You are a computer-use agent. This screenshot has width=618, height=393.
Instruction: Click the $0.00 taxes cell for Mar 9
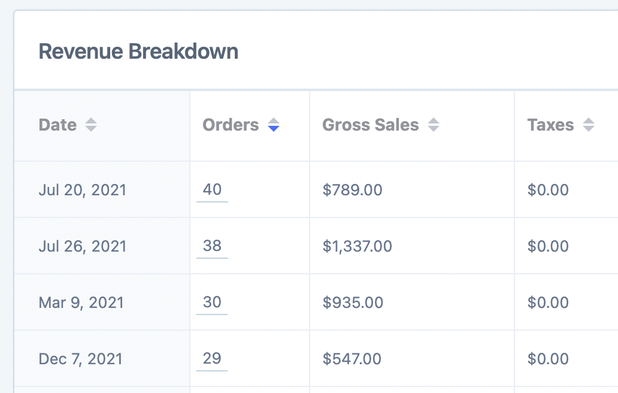[548, 302]
